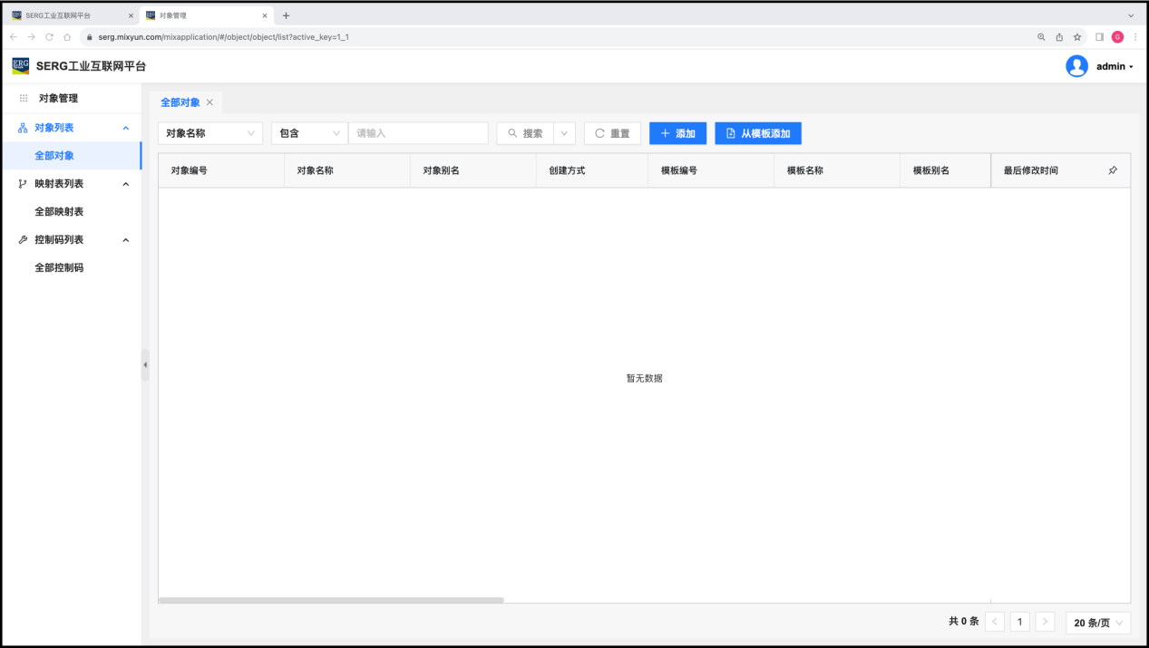This screenshot has height=648, width=1149.
Task: Open the 对象名称 field dropdown
Action: 210,133
